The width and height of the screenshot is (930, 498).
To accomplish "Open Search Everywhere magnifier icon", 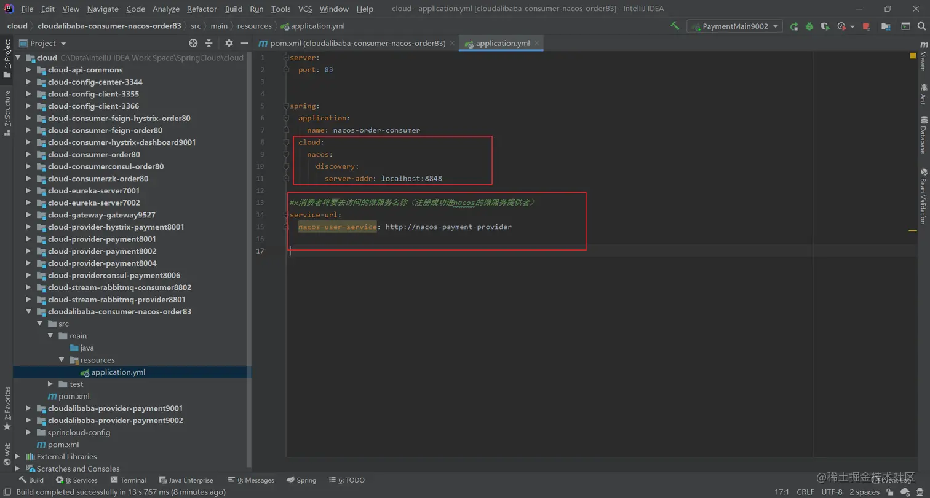I will pyautogui.click(x=921, y=26).
